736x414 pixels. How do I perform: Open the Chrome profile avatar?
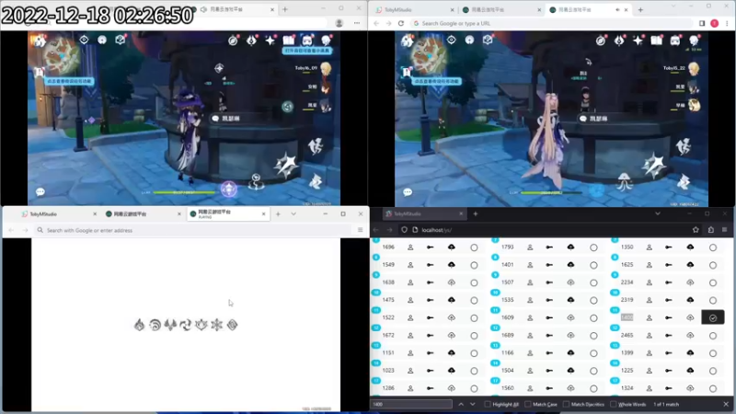[x=715, y=23]
